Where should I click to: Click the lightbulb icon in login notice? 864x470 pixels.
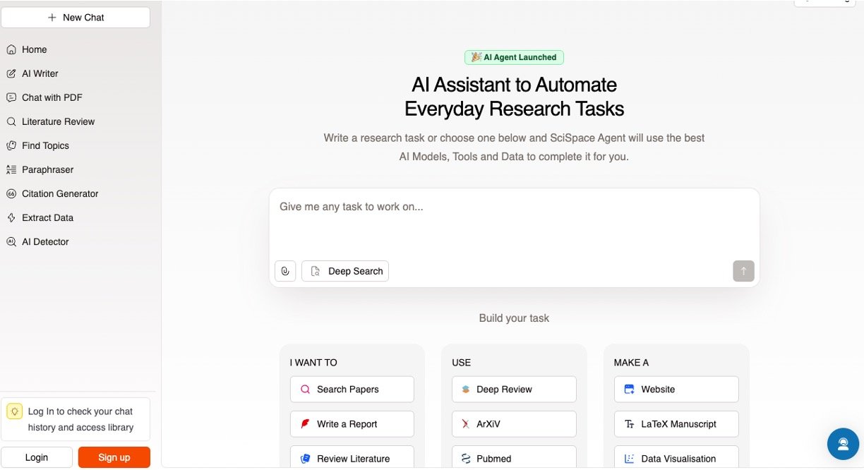15,411
